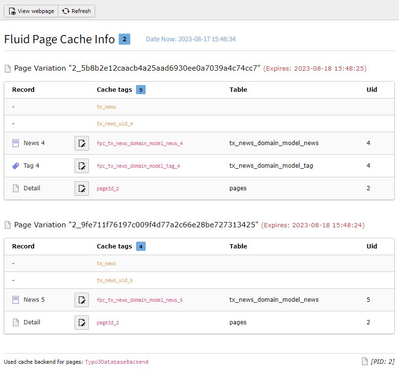Click page icon beside variation 2_5b8b2e12 heading
The width and height of the screenshot is (399, 370).
point(8,69)
